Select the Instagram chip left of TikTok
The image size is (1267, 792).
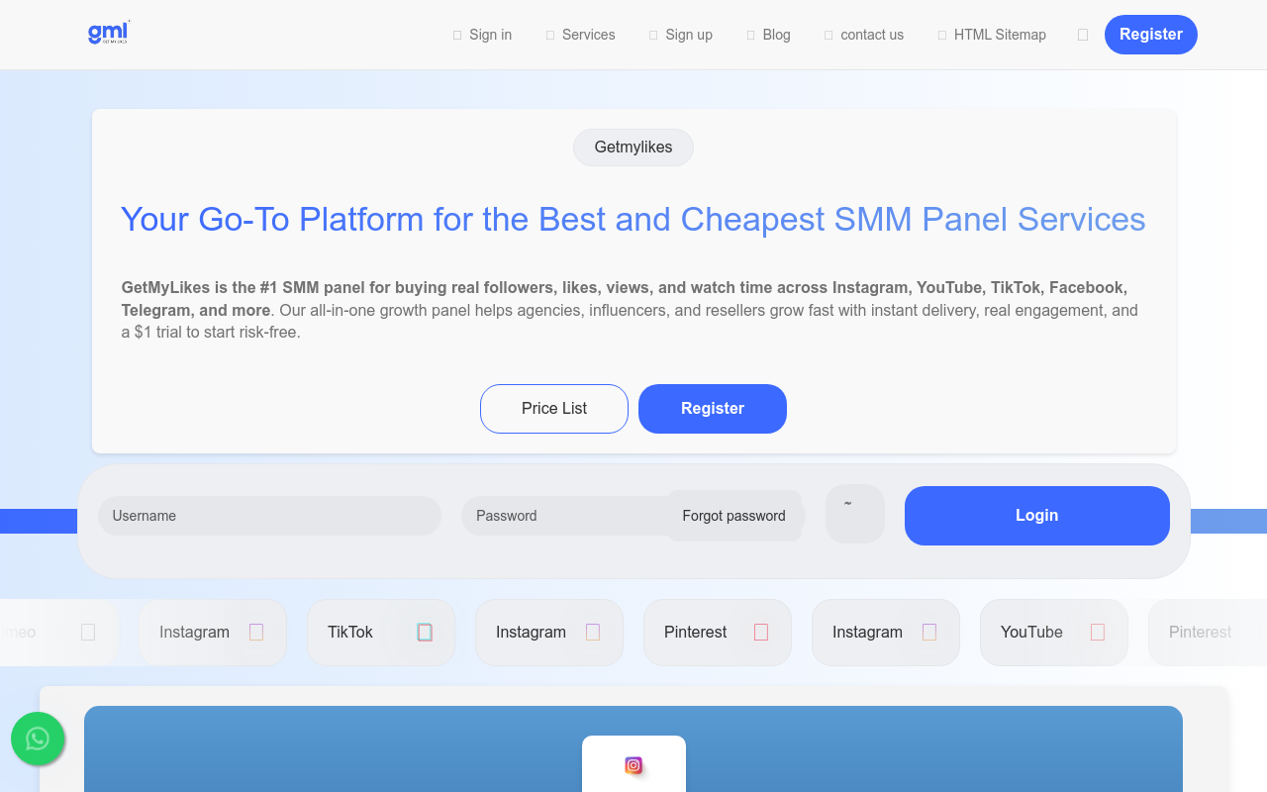click(x=213, y=633)
